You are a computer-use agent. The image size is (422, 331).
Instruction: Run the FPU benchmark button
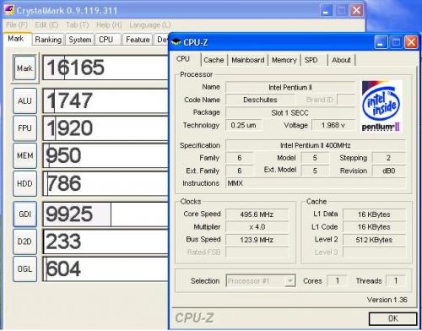point(24,128)
